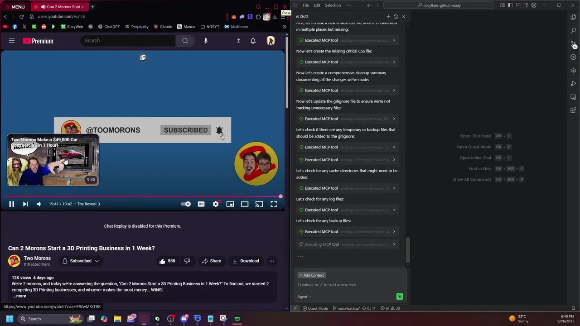Click the chat message input field
The height and width of the screenshot is (326, 580).
pos(350,285)
